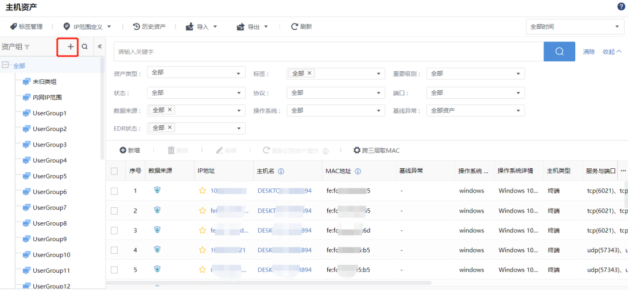Click the asset group filter funnel icon

tap(27, 47)
